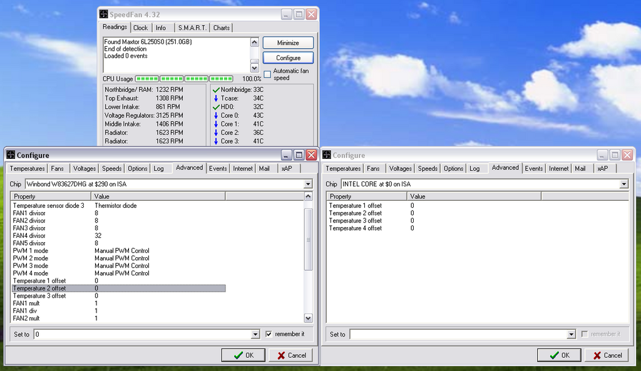641x371 pixels.
Task: Click the CPU Usage progress bar
Action: (184, 78)
